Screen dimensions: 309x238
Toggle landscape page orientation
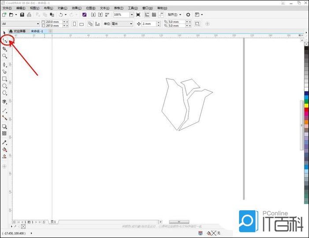[x=81, y=24]
